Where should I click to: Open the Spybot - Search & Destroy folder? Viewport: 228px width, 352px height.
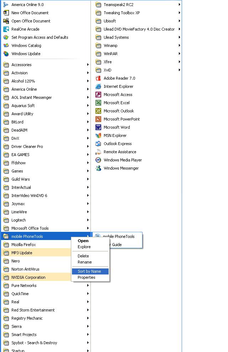pos(46,343)
